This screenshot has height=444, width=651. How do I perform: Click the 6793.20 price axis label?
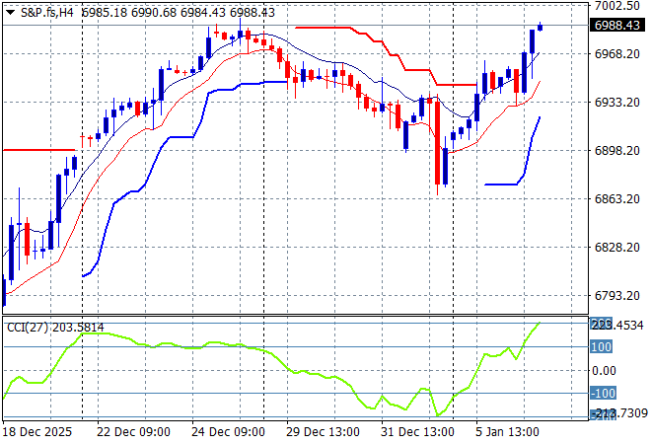pyautogui.click(x=619, y=296)
